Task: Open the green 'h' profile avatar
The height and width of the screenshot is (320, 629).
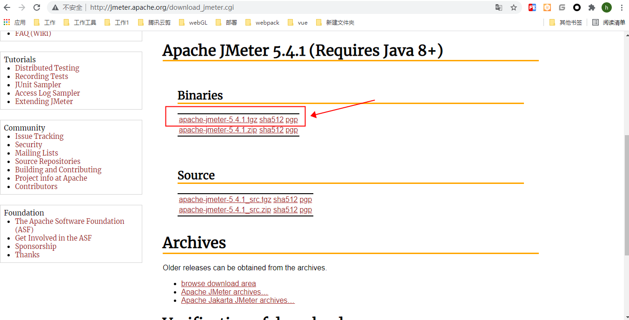Action: [x=607, y=7]
